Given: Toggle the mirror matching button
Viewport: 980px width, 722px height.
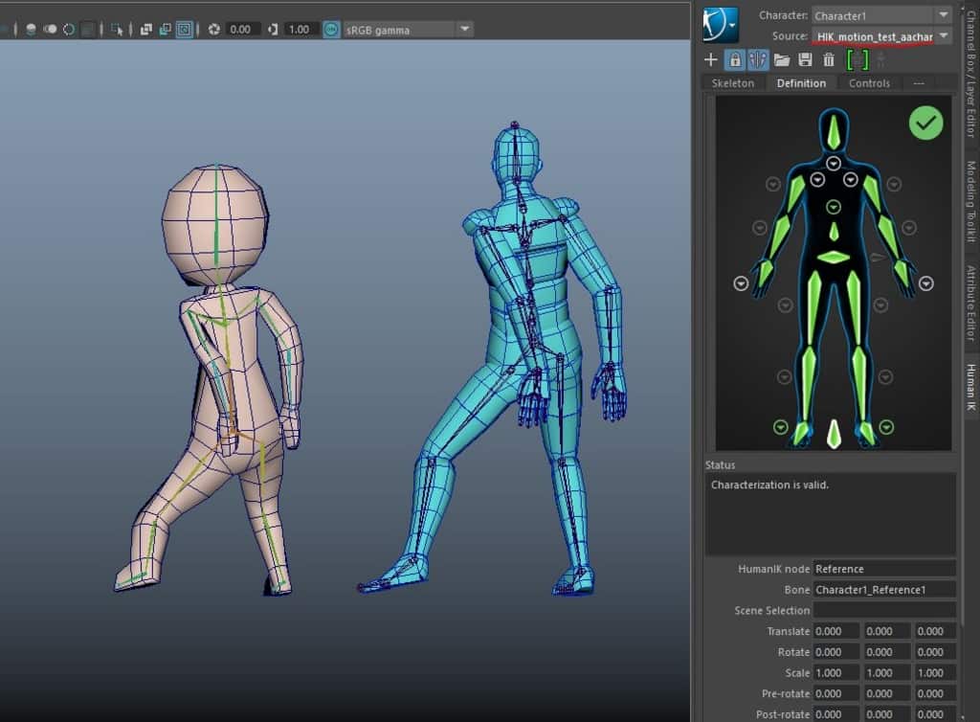Looking at the screenshot, I should (x=758, y=60).
